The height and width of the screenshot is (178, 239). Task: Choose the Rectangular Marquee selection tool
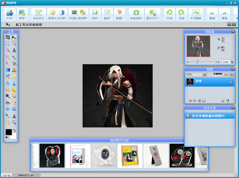(8, 43)
